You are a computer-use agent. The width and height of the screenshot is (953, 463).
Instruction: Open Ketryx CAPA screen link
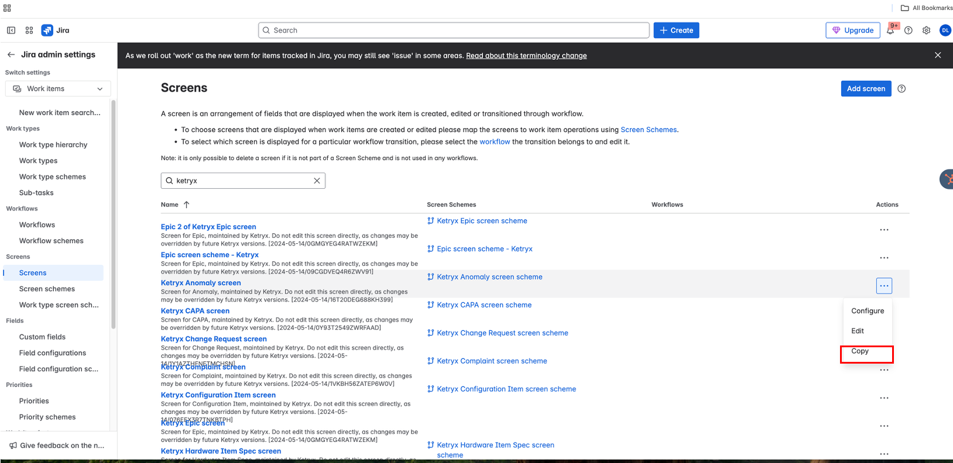click(195, 311)
